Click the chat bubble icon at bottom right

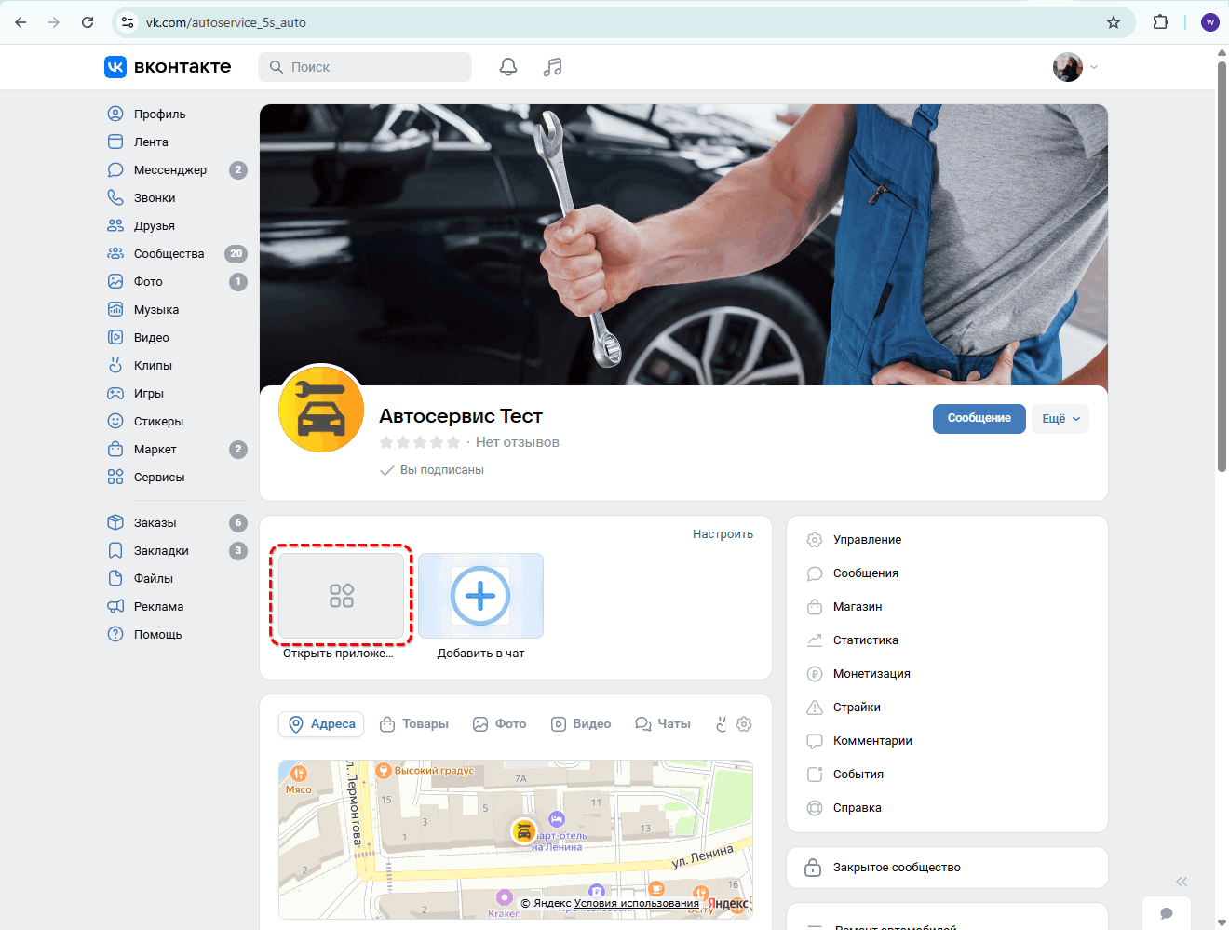[x=1167, y=913]
